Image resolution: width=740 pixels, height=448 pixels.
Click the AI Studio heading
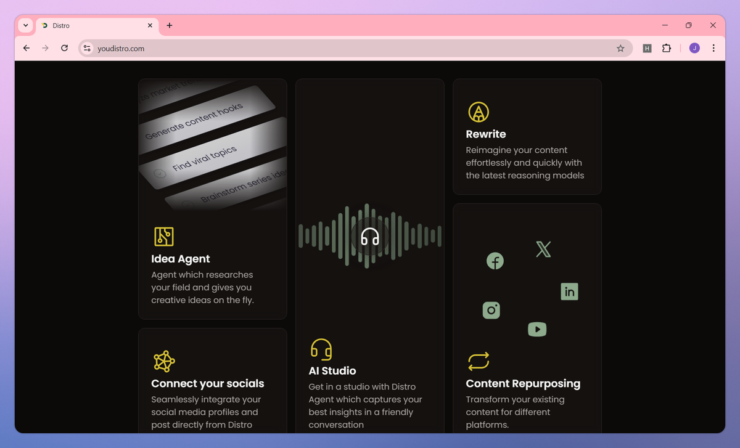point(332,370)
